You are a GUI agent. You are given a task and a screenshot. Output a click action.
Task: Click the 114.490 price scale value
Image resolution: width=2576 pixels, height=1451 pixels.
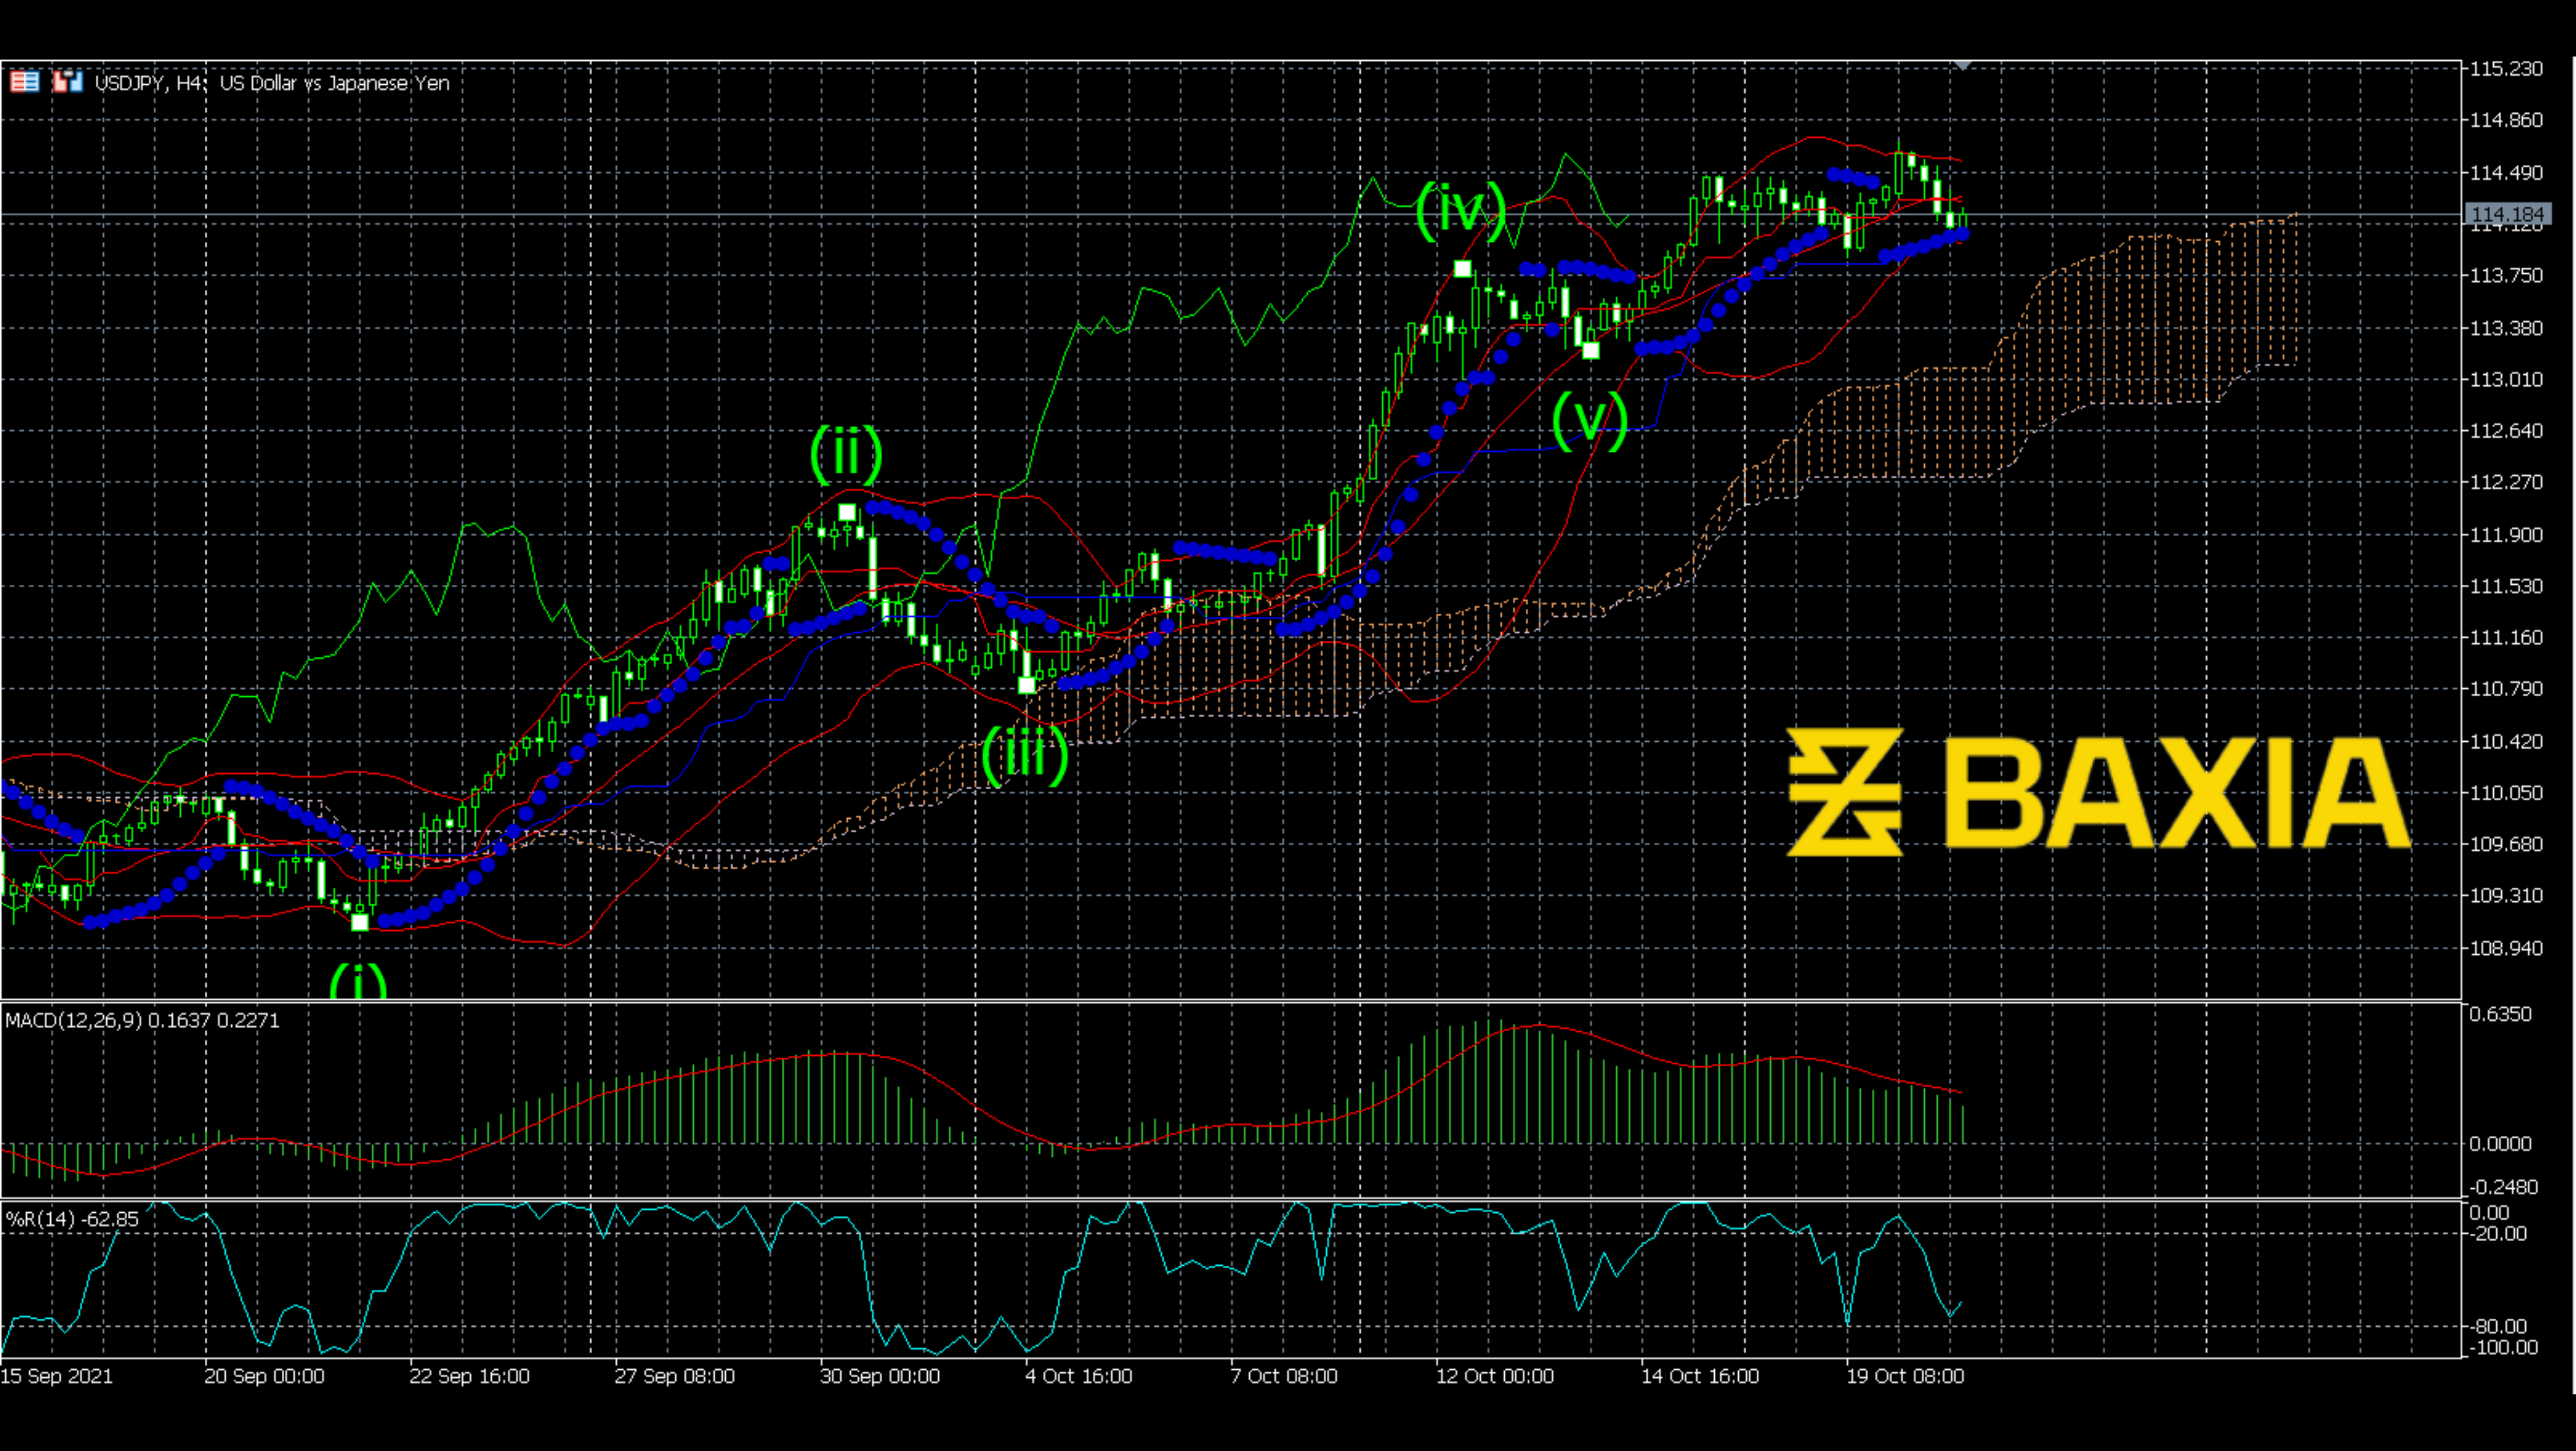[2506, 173]
